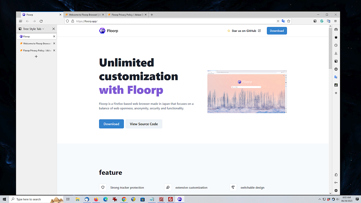Switch to Welcome to Floorp Browser tab
Viewport: 361px width, 203px height.
[x=85, y=15]
